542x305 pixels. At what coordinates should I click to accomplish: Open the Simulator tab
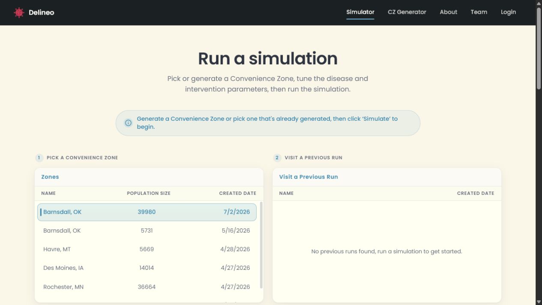point(360,12)
